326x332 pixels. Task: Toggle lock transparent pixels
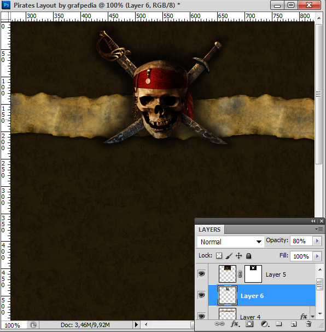point(219,256)
